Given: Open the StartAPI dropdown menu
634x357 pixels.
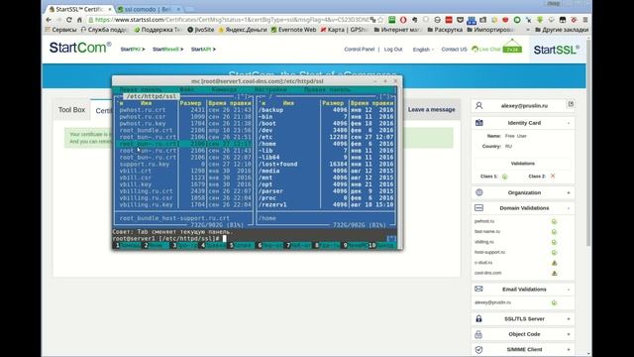Looking at the screenshot, I should tap(203, 49).
